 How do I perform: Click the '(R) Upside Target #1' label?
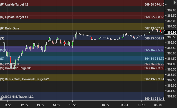14,17
